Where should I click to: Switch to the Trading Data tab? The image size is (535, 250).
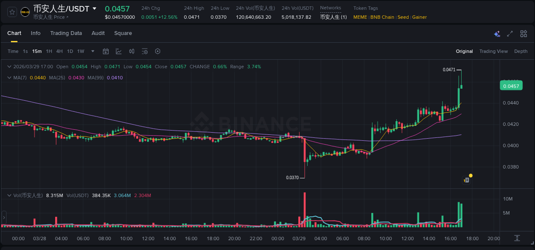[66, 33]
